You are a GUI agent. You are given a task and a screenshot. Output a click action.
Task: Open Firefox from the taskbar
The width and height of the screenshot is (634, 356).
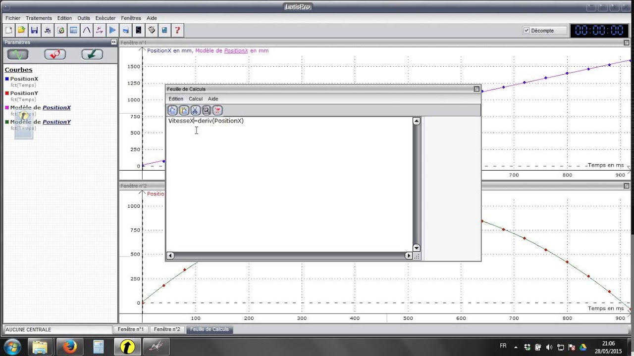pyautogui.click(x=69, y=347)
